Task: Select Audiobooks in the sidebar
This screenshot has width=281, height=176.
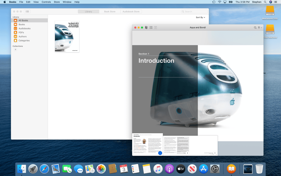Action: tap(29, 28)
